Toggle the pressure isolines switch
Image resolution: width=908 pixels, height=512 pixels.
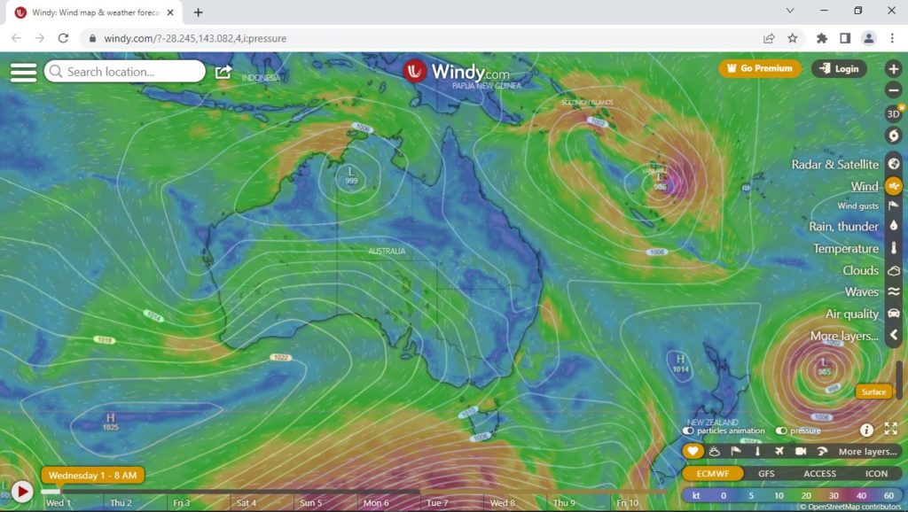[781, 431]
